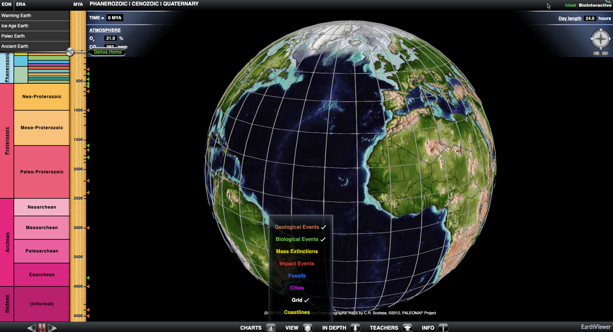Click the timeline slider handle on the timescale
Screen dimensions: 613x332
pos(70,52)
